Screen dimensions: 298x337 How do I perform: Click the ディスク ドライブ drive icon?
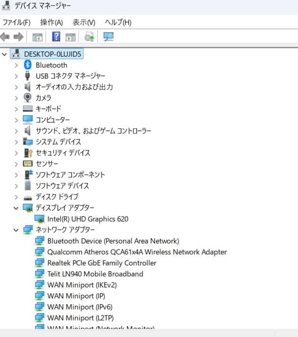[28, 197]
